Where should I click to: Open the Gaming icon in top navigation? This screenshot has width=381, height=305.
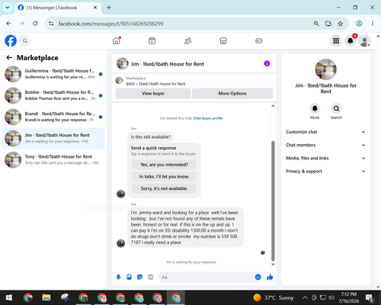click(259, 40)
